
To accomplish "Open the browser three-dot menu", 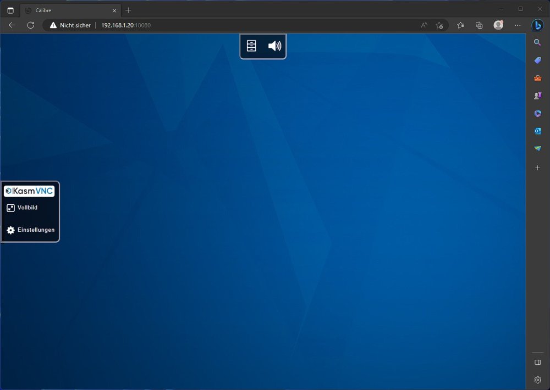I will point(518,25).
